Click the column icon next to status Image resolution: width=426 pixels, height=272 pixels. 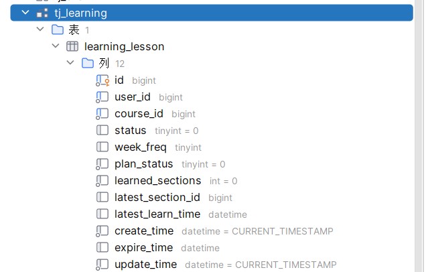(x=102, y=130)
